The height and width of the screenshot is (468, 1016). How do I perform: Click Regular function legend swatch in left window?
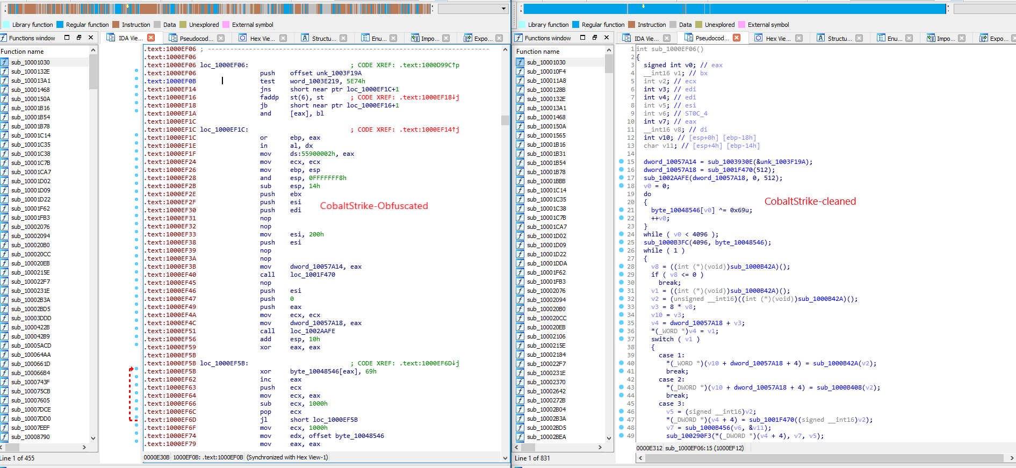coord(60,24)
